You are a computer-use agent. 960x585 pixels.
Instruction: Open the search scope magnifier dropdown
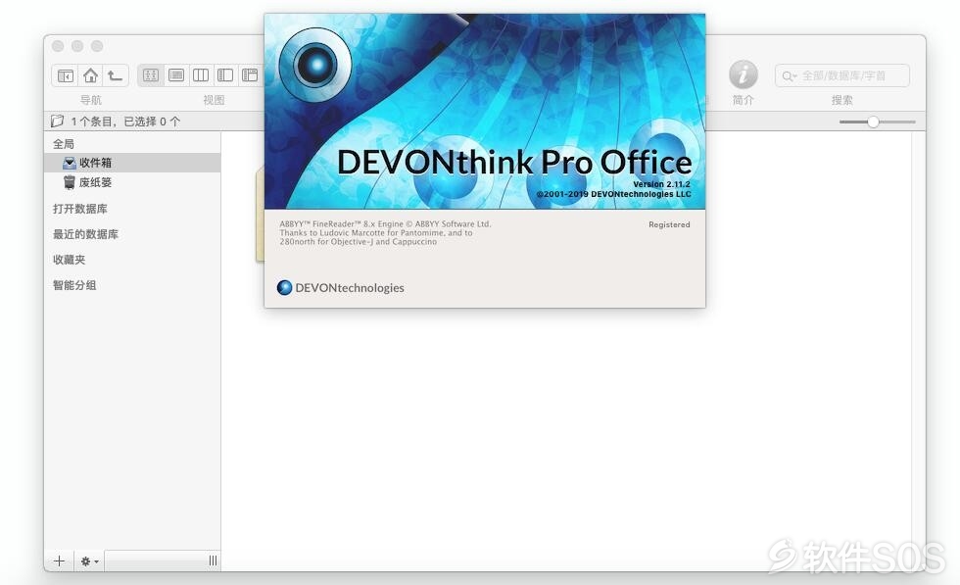789,76
